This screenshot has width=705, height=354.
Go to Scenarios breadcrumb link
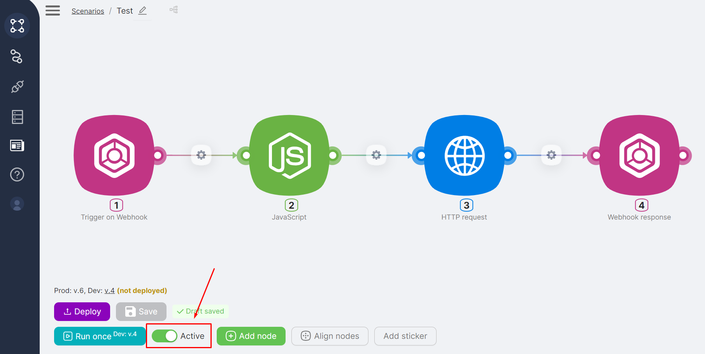point(88,11)
